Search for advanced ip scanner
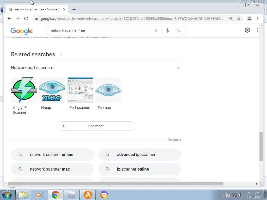267x200 pixels. tap(139, 155)
